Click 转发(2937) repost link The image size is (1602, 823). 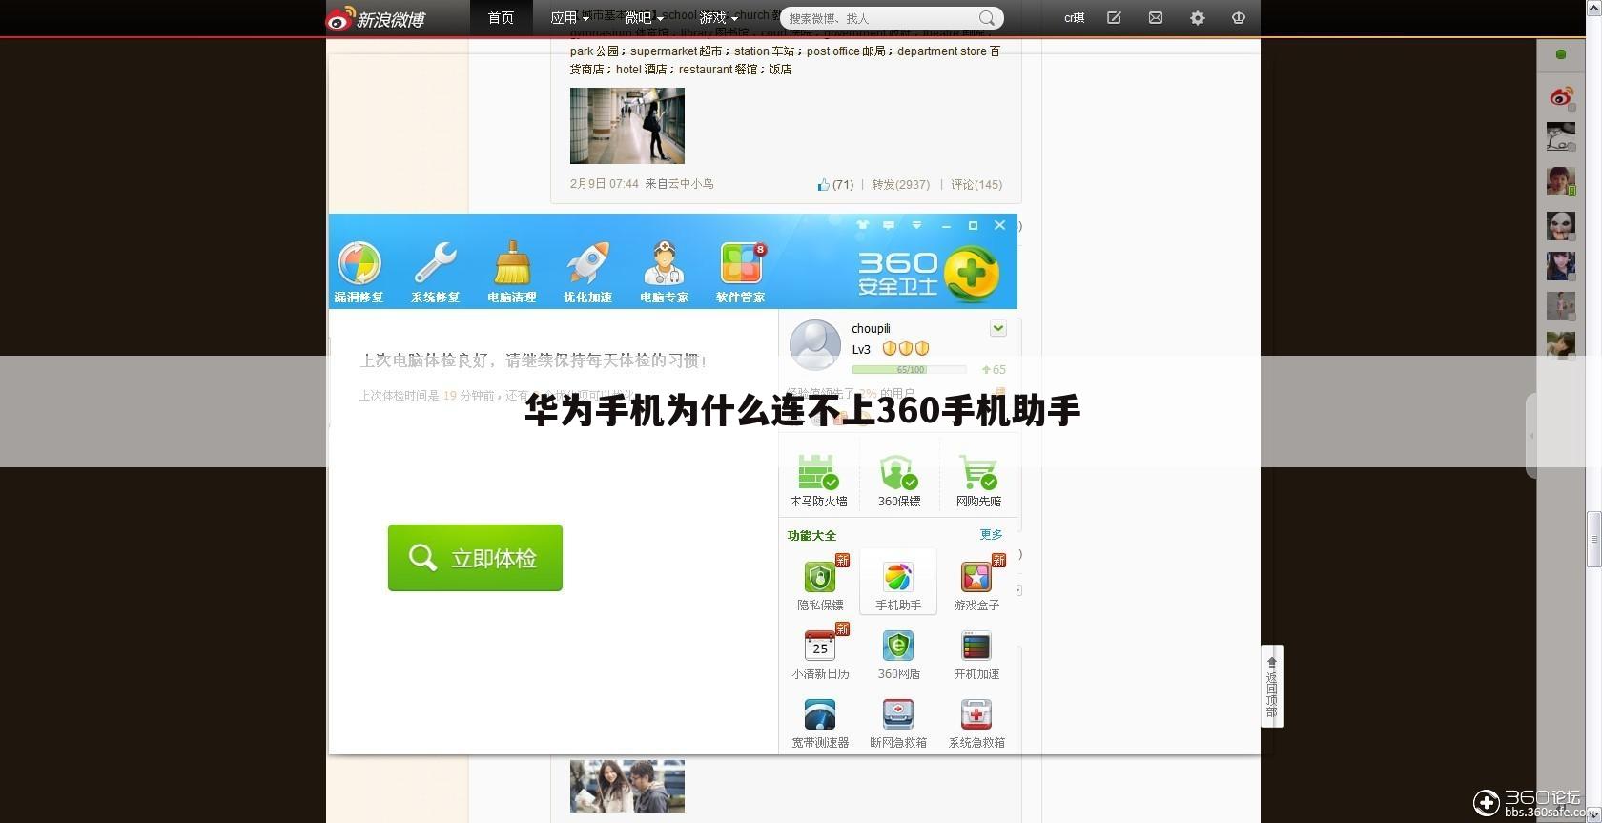click(x=900, y=185)
